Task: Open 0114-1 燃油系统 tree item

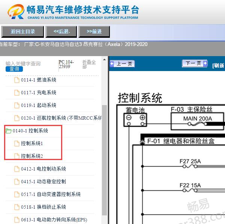Action: click(39, 80)
